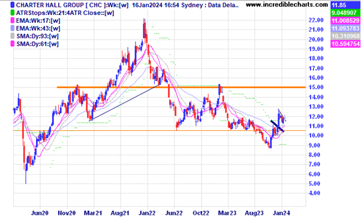The image size is (361, 219).
Task: Click the 10.594754 SMA value box
Action: (x=345, y=44)
